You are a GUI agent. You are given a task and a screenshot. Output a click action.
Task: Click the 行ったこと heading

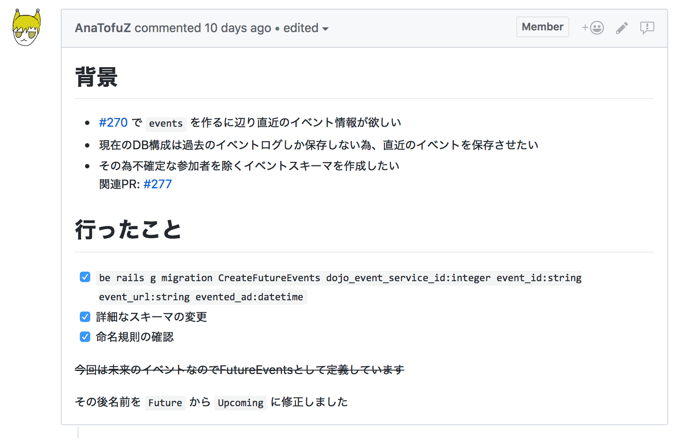click(x=128, y=230)
